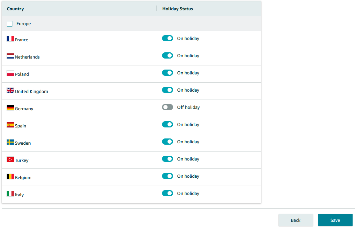
Task: Click the Spain flag icon
Action: point(10,125)
